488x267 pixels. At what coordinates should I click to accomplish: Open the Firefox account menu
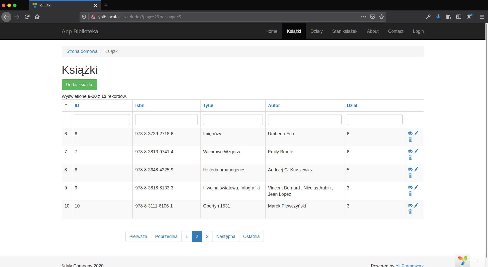tap(469, 17)
